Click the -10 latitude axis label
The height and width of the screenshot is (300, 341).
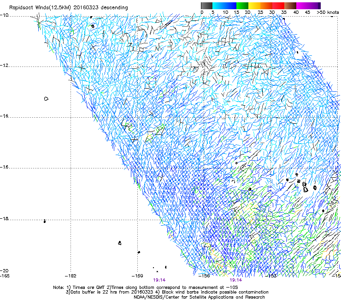pos(4,15)
